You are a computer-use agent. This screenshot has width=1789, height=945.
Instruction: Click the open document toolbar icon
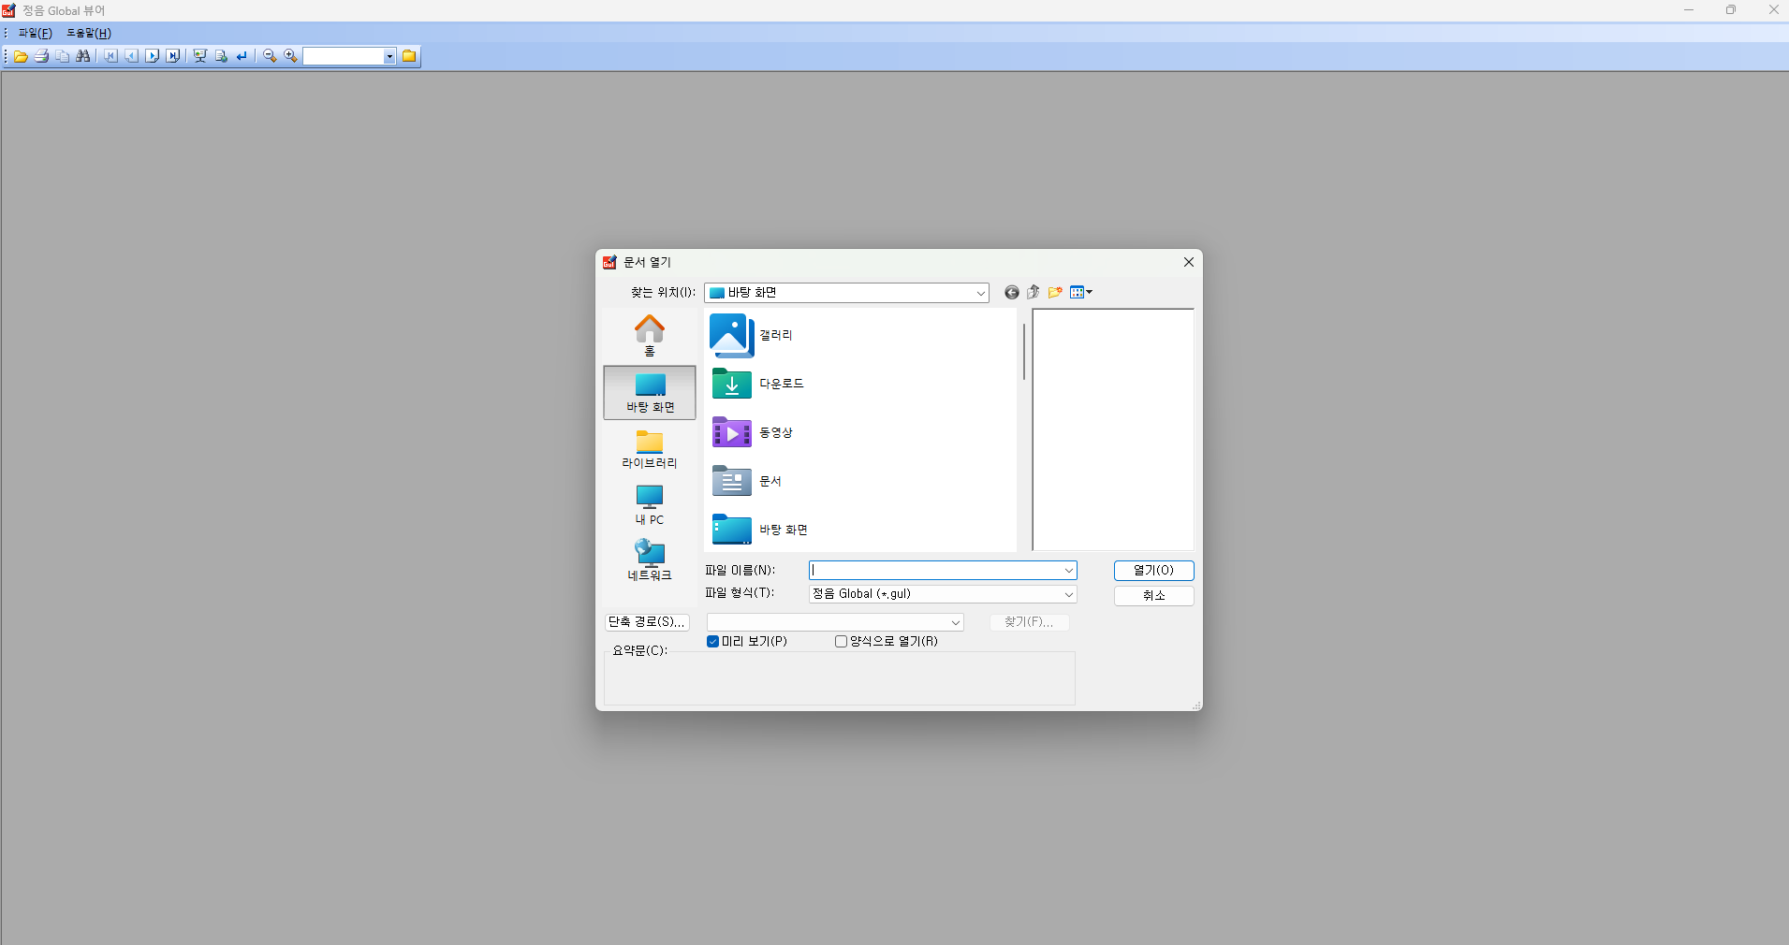click(21, 56)
